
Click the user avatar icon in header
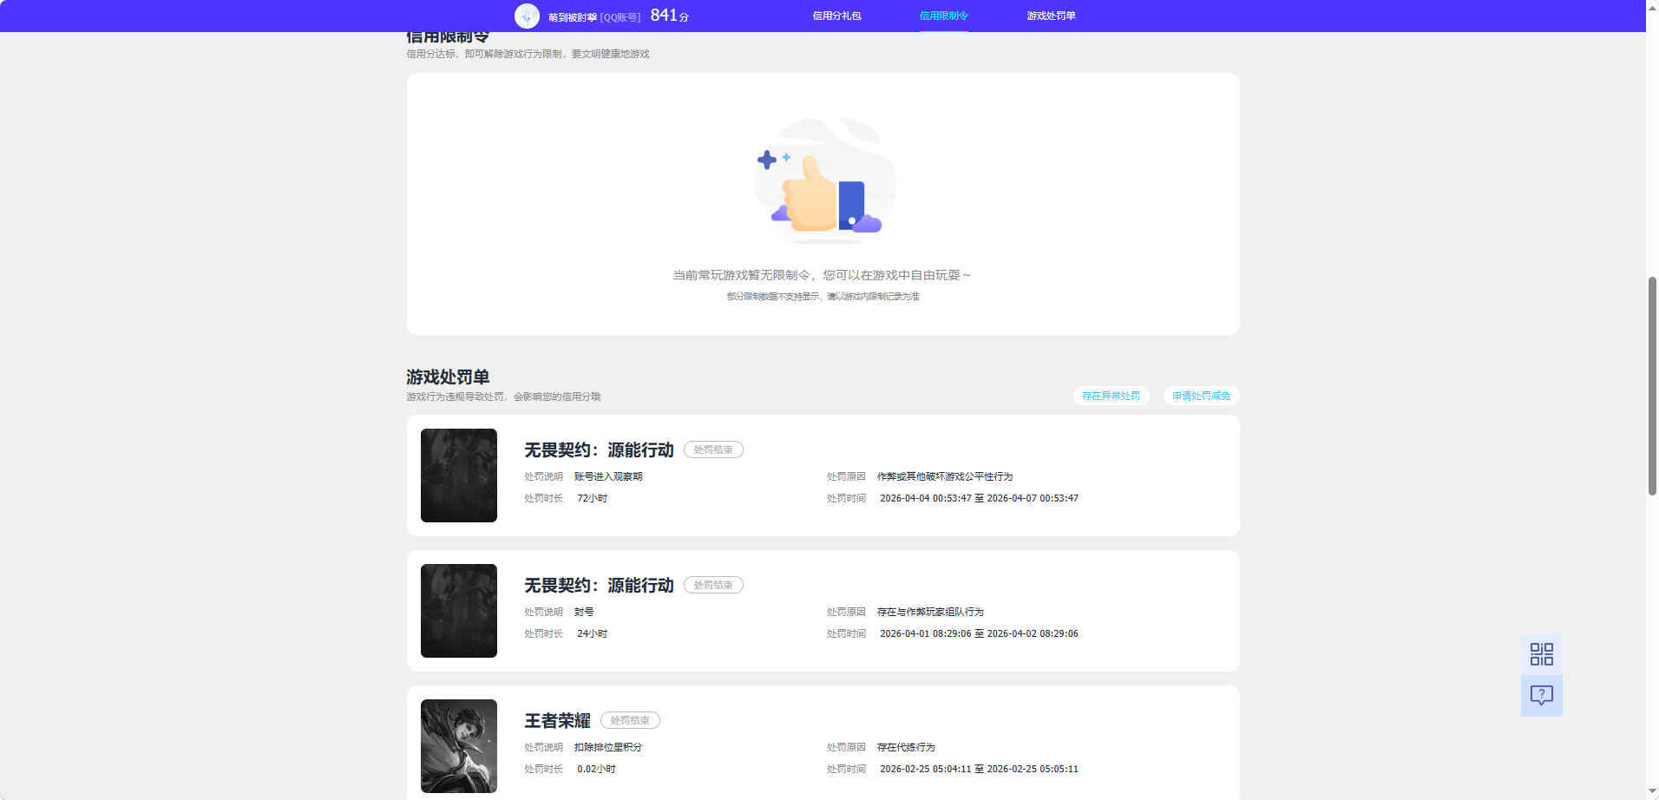coord(527,16)
